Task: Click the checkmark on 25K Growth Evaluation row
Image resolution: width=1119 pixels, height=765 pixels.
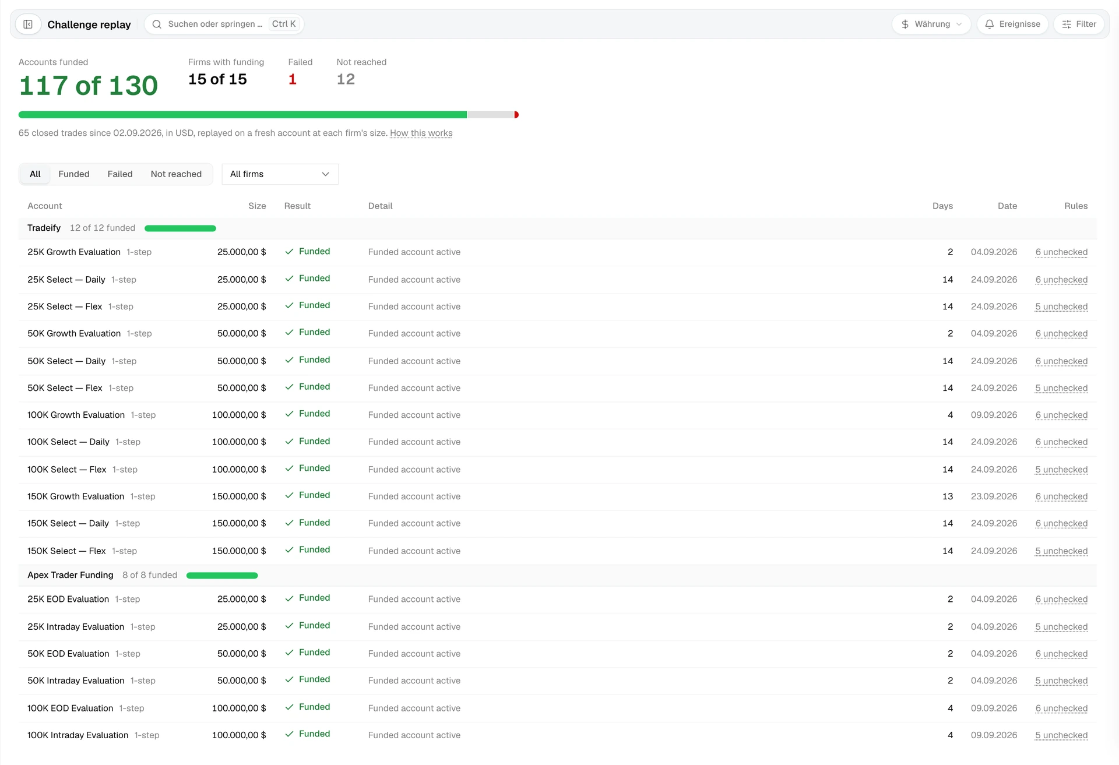Action: (x=289, y=252)
